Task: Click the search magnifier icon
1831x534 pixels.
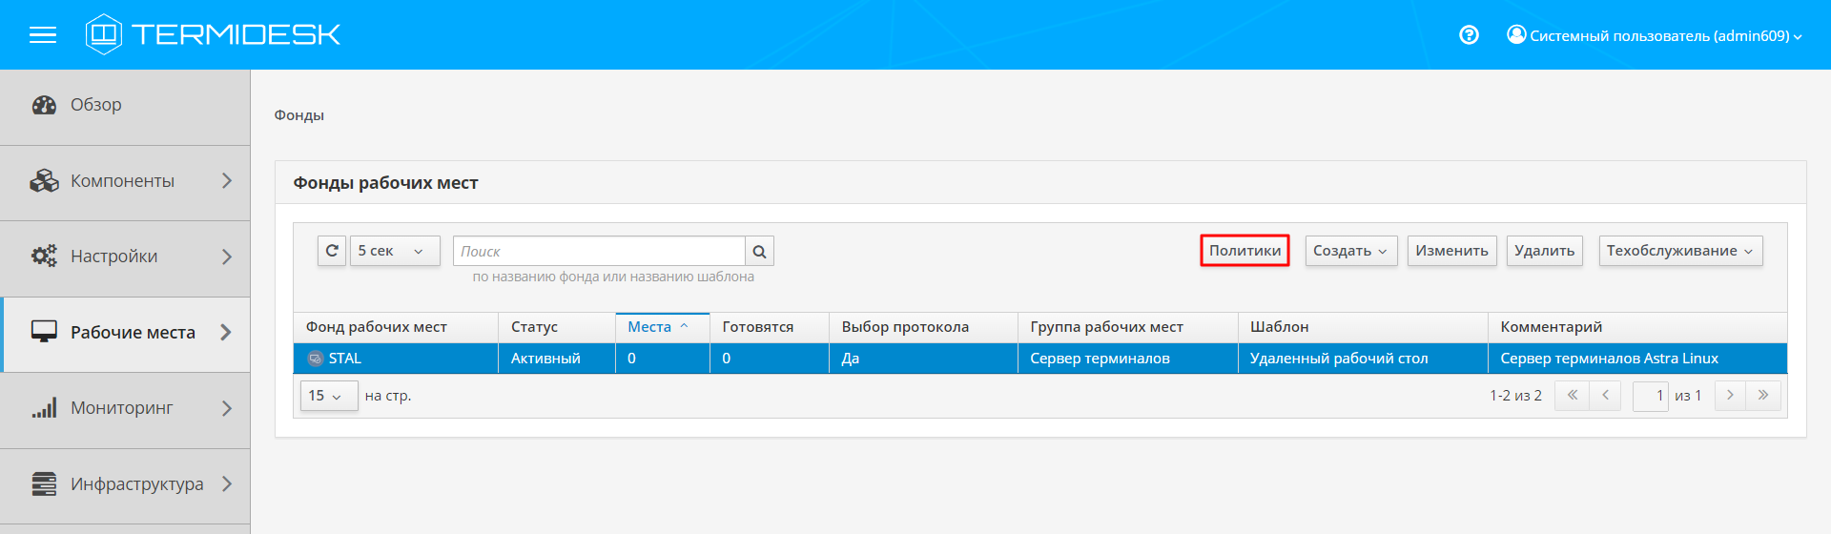Action: click(759, 252)
